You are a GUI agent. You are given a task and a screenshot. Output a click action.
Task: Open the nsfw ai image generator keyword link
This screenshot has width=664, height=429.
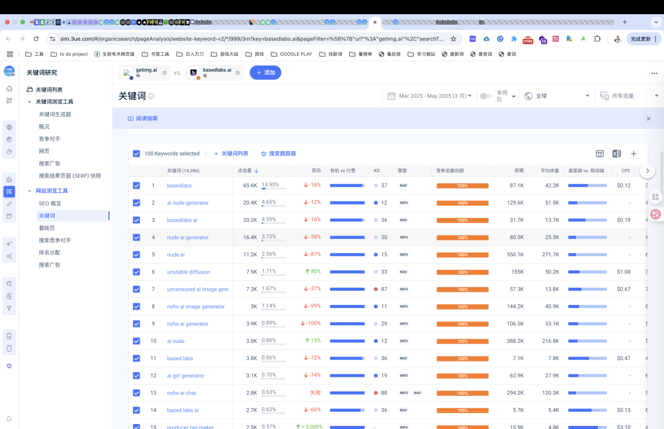(196, 307)
